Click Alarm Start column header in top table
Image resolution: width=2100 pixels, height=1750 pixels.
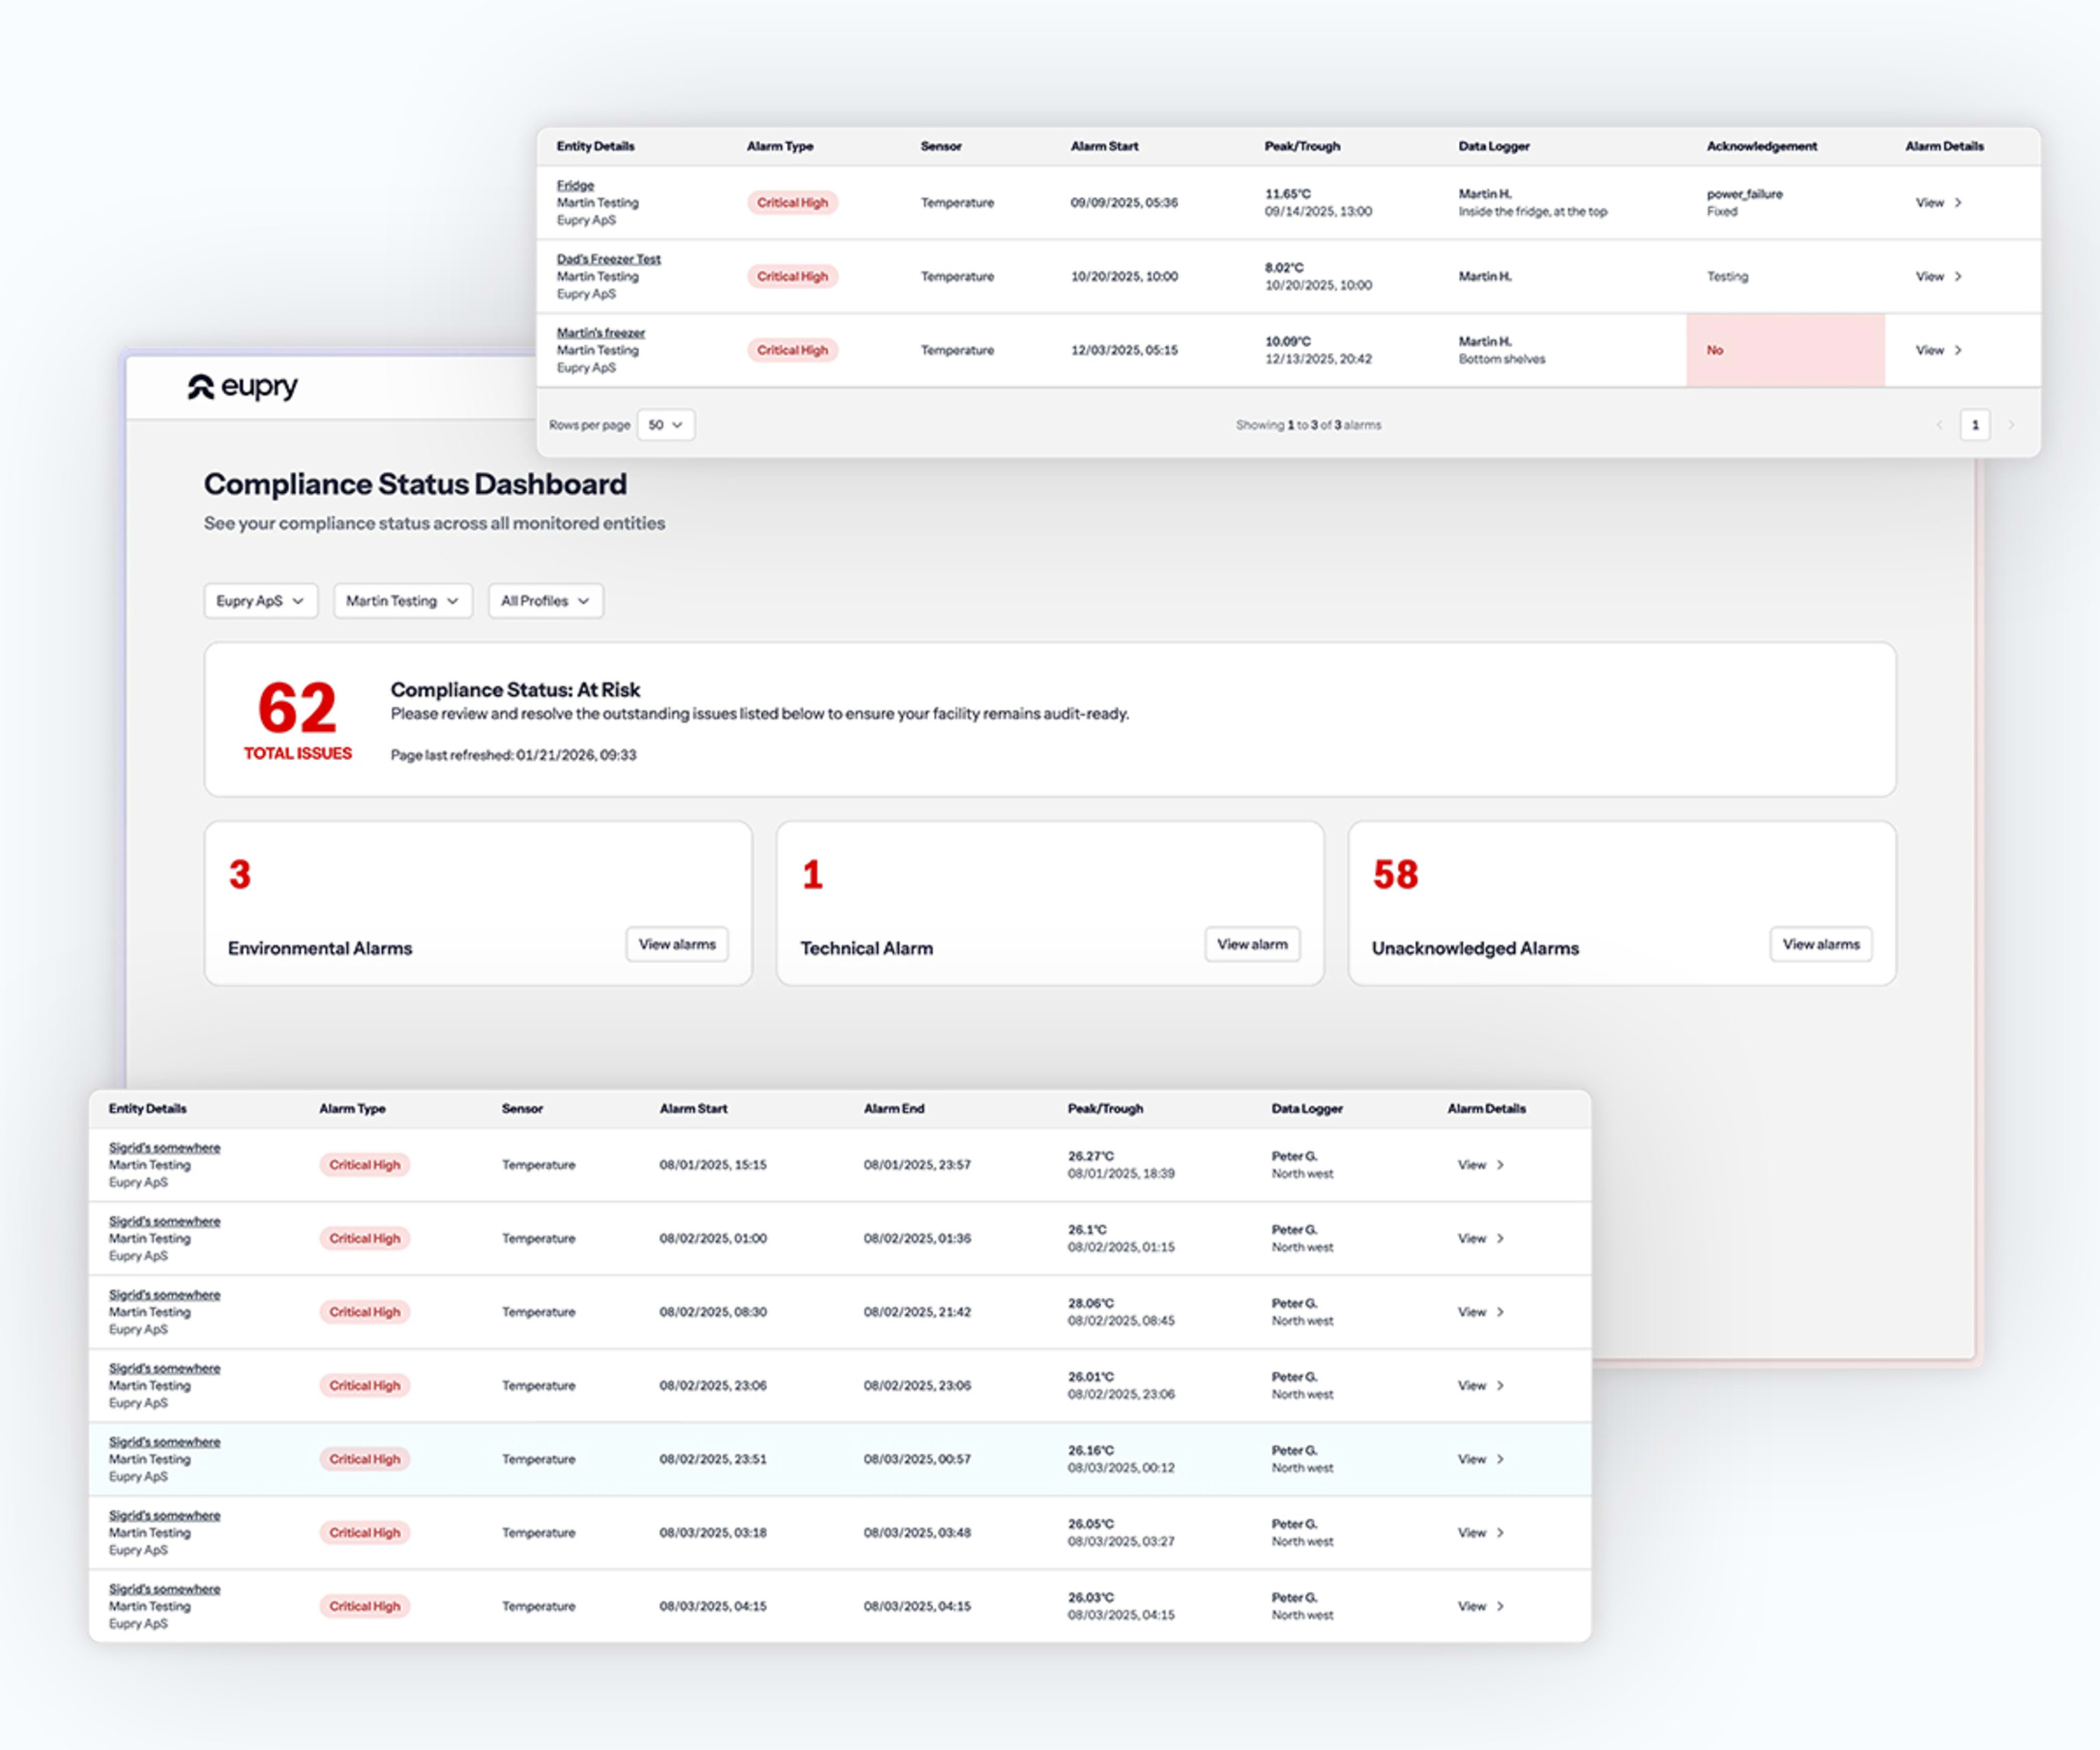click(x=1104, y=146)
